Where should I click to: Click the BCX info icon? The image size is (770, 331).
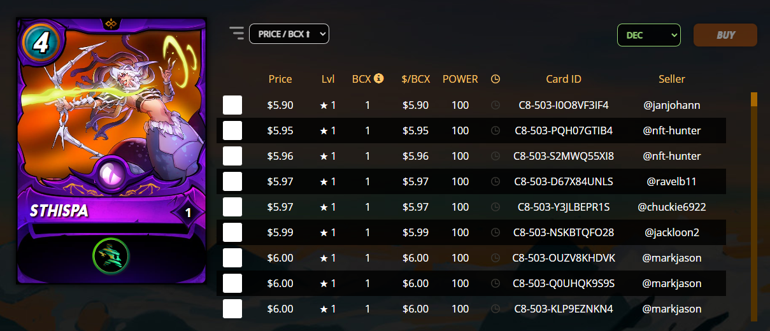point(379,78)
